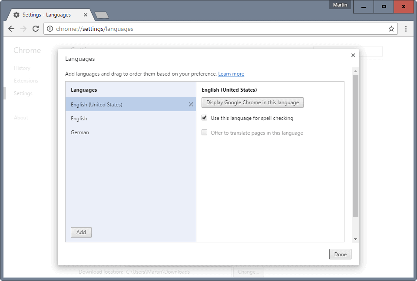Click the Martin profile button
417x281 pixels.
(x=340, y=4)
